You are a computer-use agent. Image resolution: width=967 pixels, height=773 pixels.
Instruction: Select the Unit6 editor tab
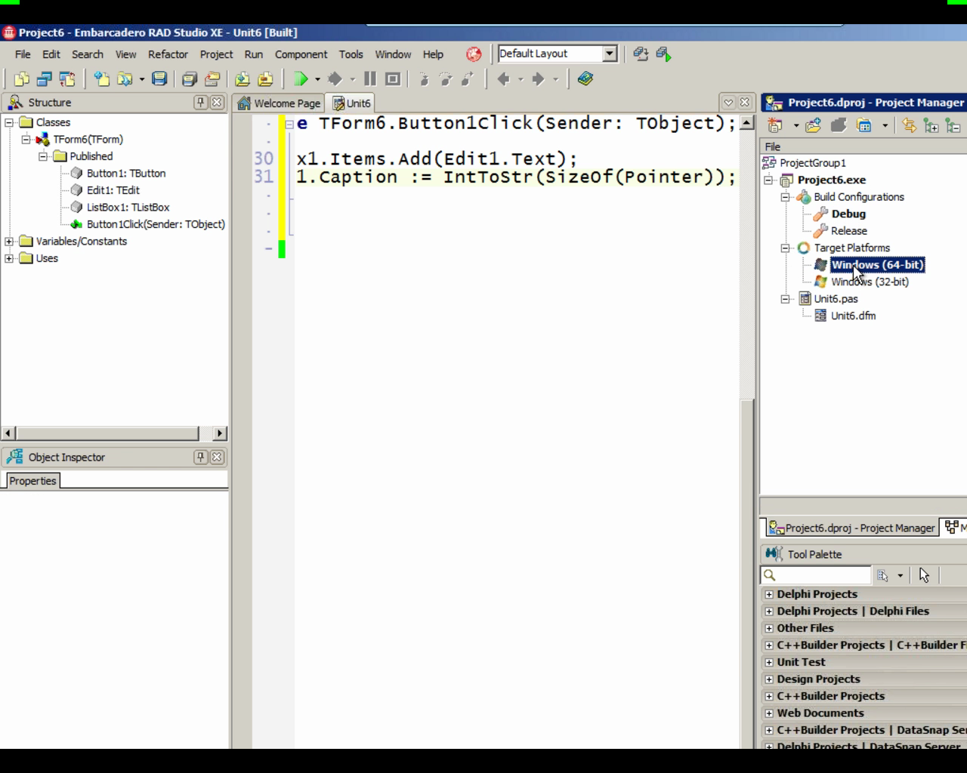point(352,103)
